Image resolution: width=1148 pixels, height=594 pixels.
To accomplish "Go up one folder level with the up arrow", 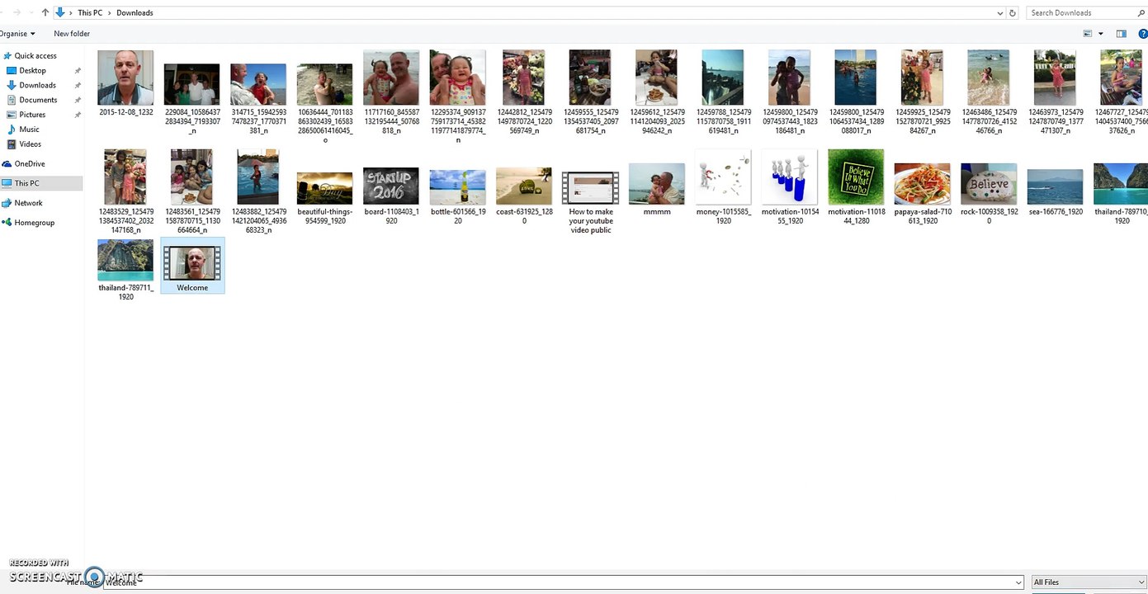I will tap(45, 12).
